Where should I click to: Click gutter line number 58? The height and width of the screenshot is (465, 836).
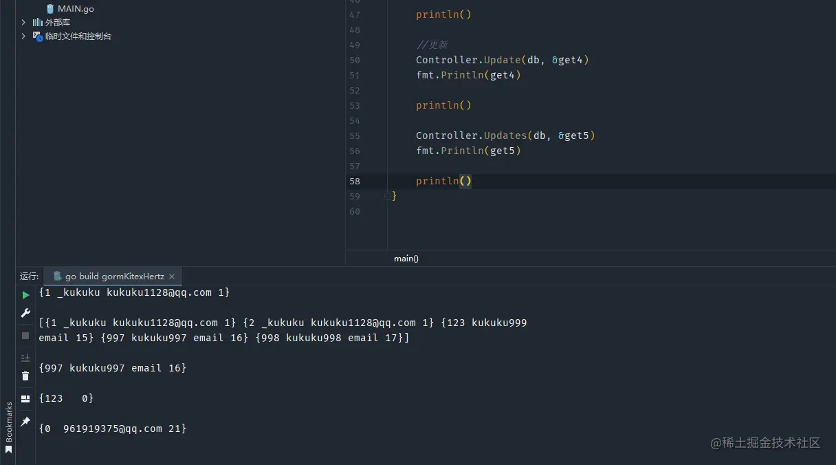[x=355, y=182]
